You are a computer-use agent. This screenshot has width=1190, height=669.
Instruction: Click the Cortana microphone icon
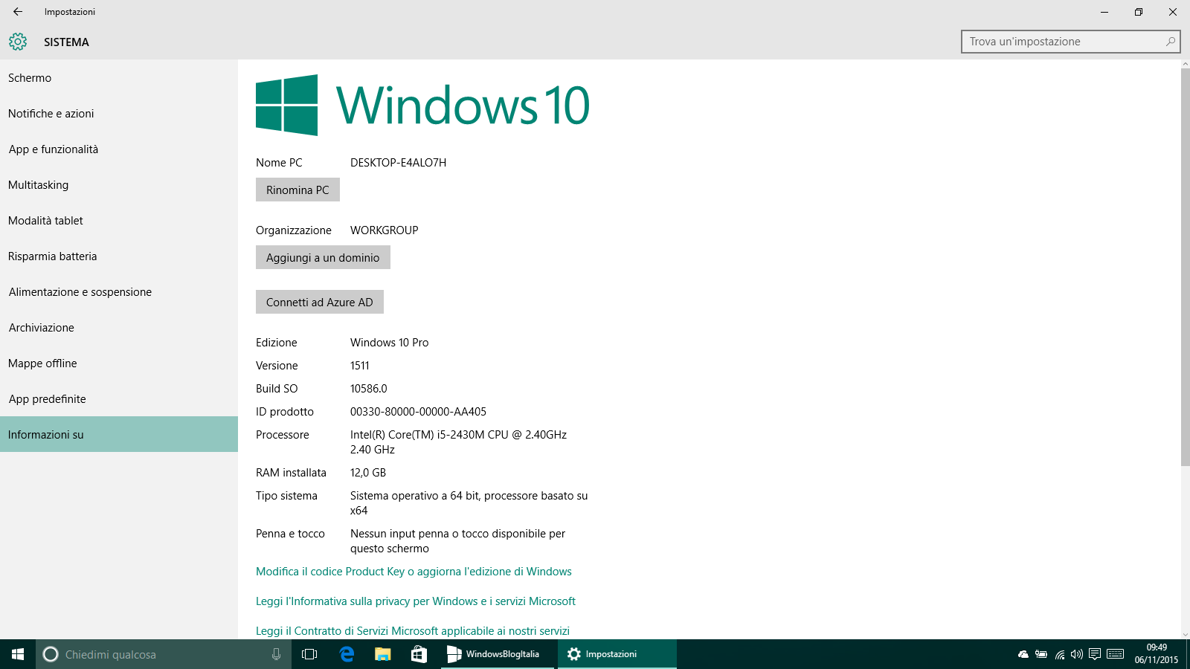pos(276,654)
